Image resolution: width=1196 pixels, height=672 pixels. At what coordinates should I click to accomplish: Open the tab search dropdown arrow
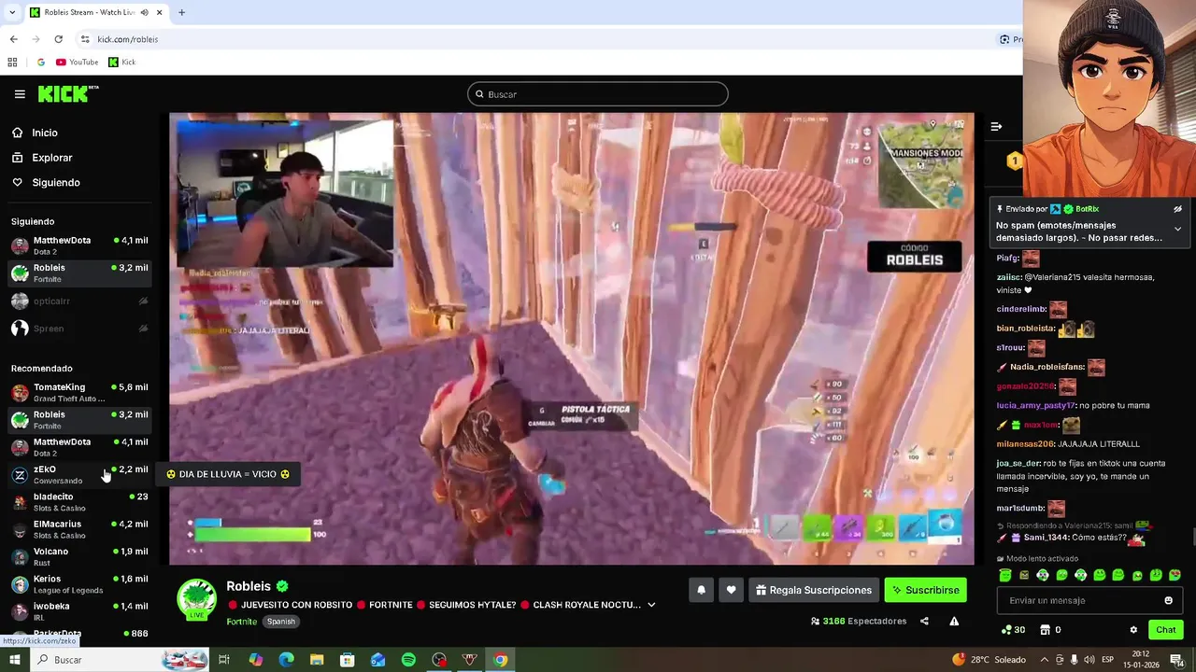point(11,12)
